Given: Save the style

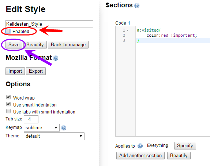Looking at the screenshot, I should [14, 45].
